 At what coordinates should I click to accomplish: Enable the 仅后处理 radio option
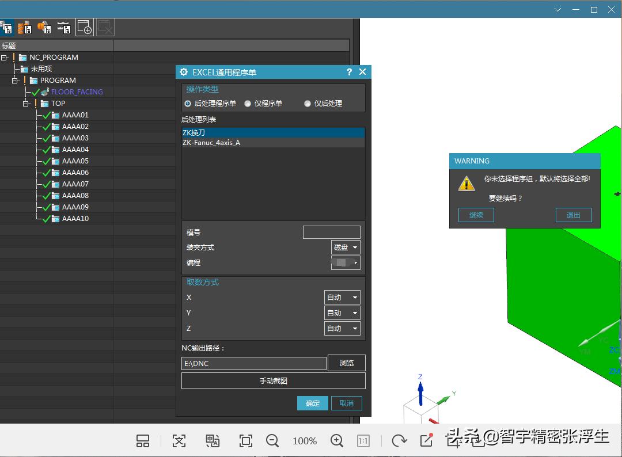point(308,104)
